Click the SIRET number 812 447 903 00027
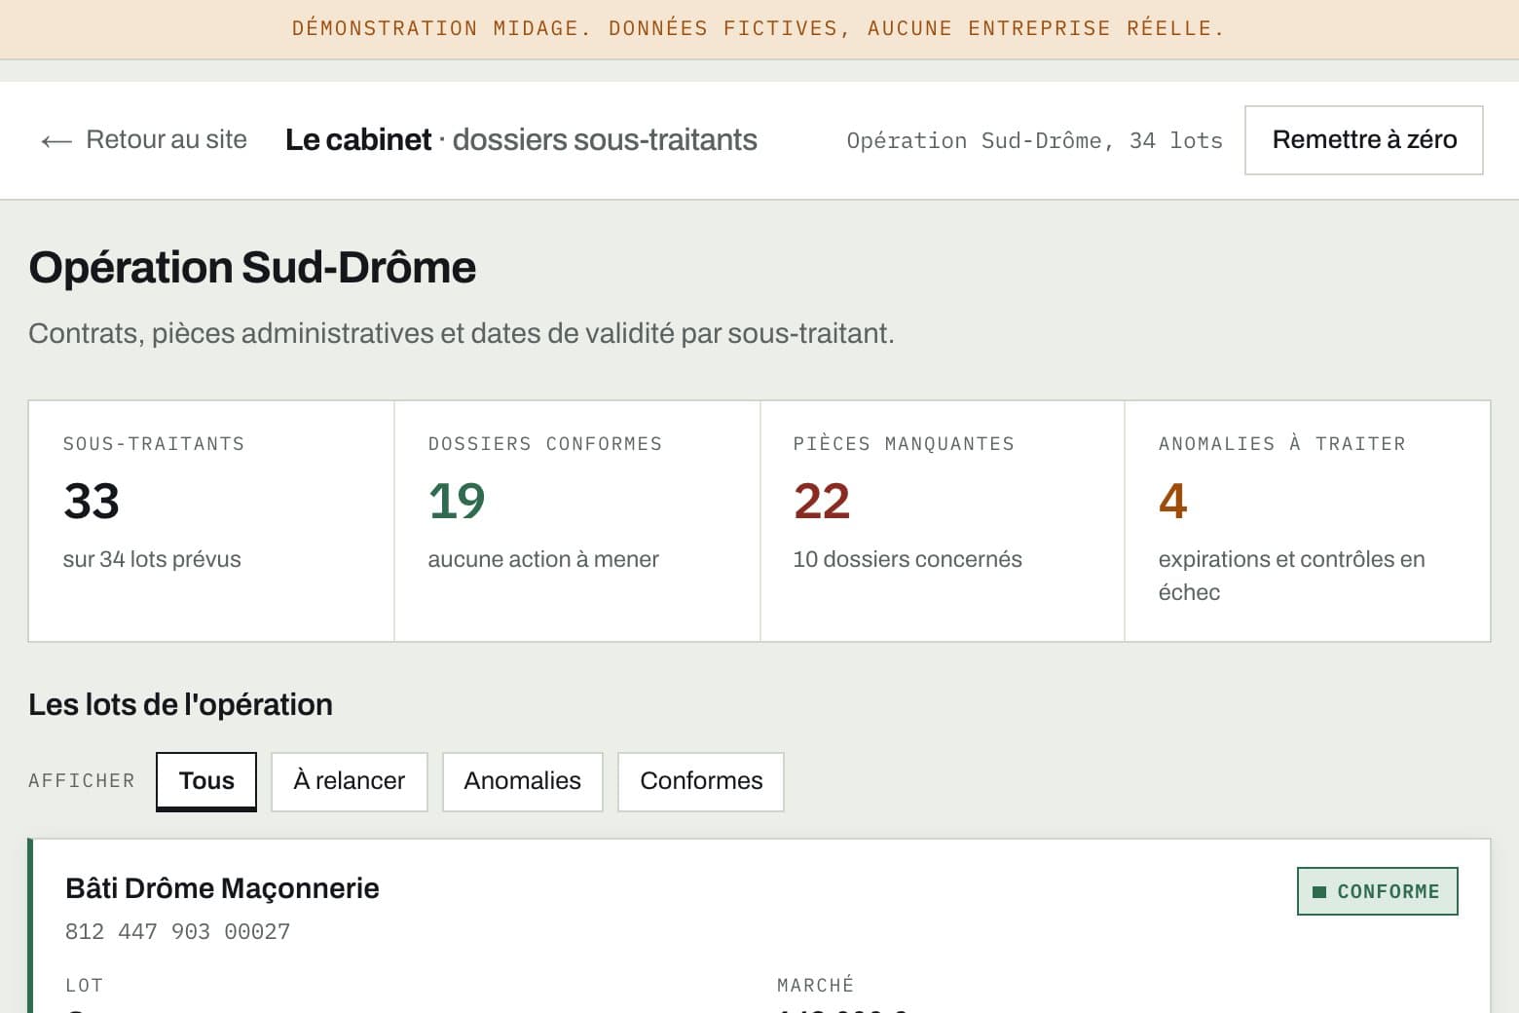This screenshot has height=1013, width=1519. 177,932
